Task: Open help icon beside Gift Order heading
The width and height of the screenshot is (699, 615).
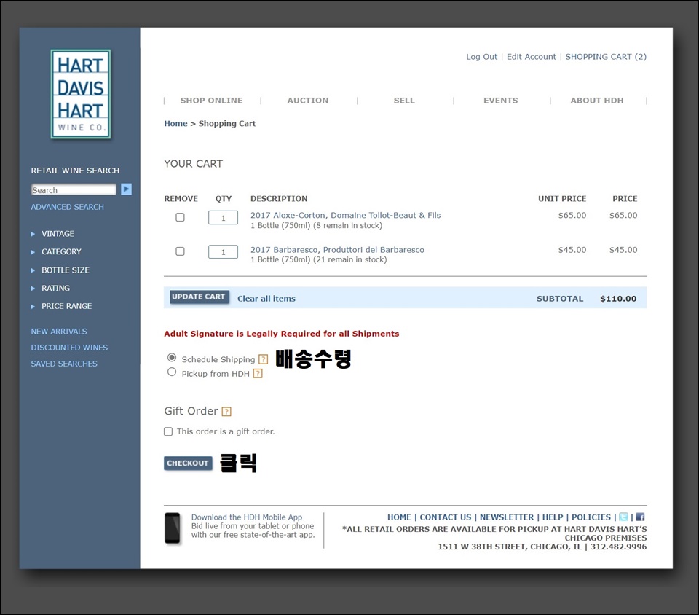Action: 226,411
